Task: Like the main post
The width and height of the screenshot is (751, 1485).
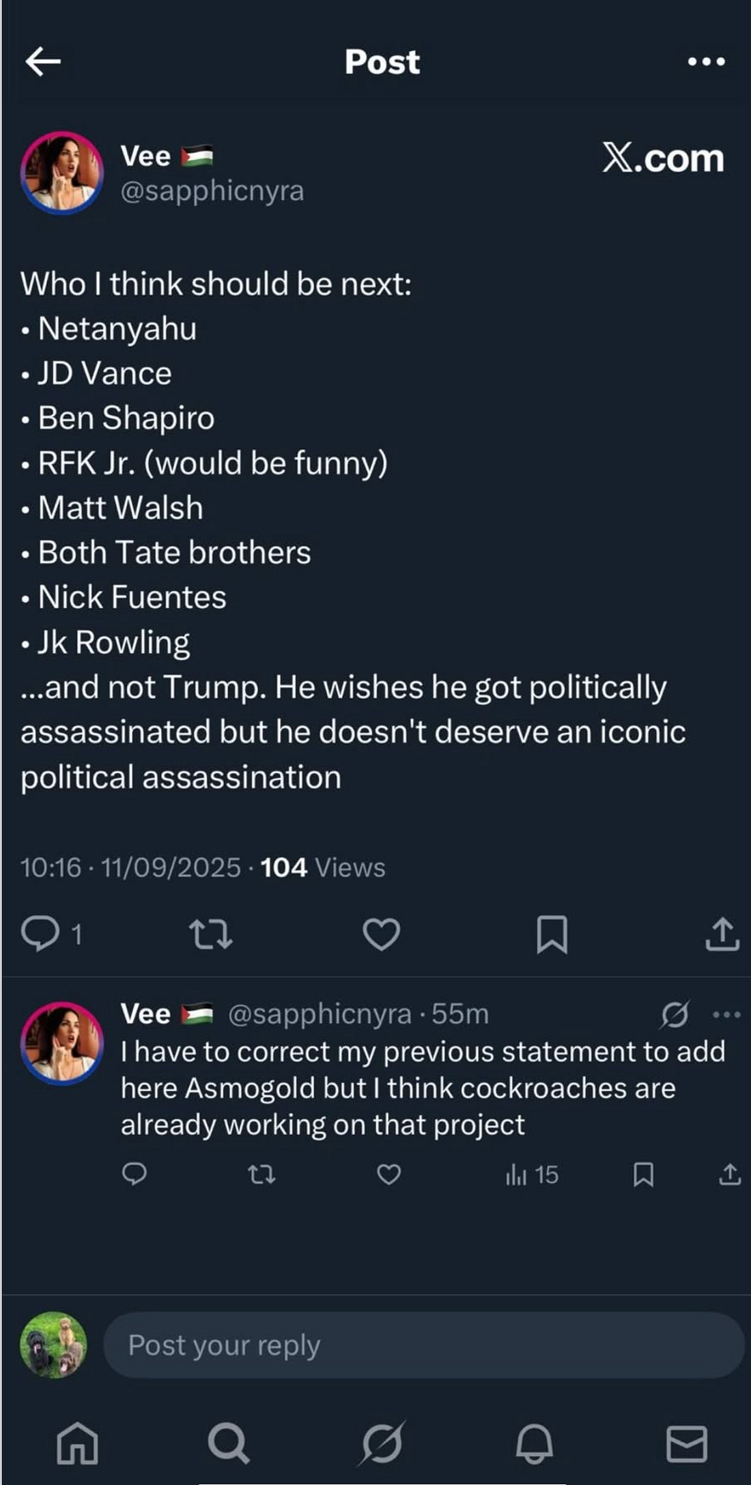Action: (x=381, y=934)
